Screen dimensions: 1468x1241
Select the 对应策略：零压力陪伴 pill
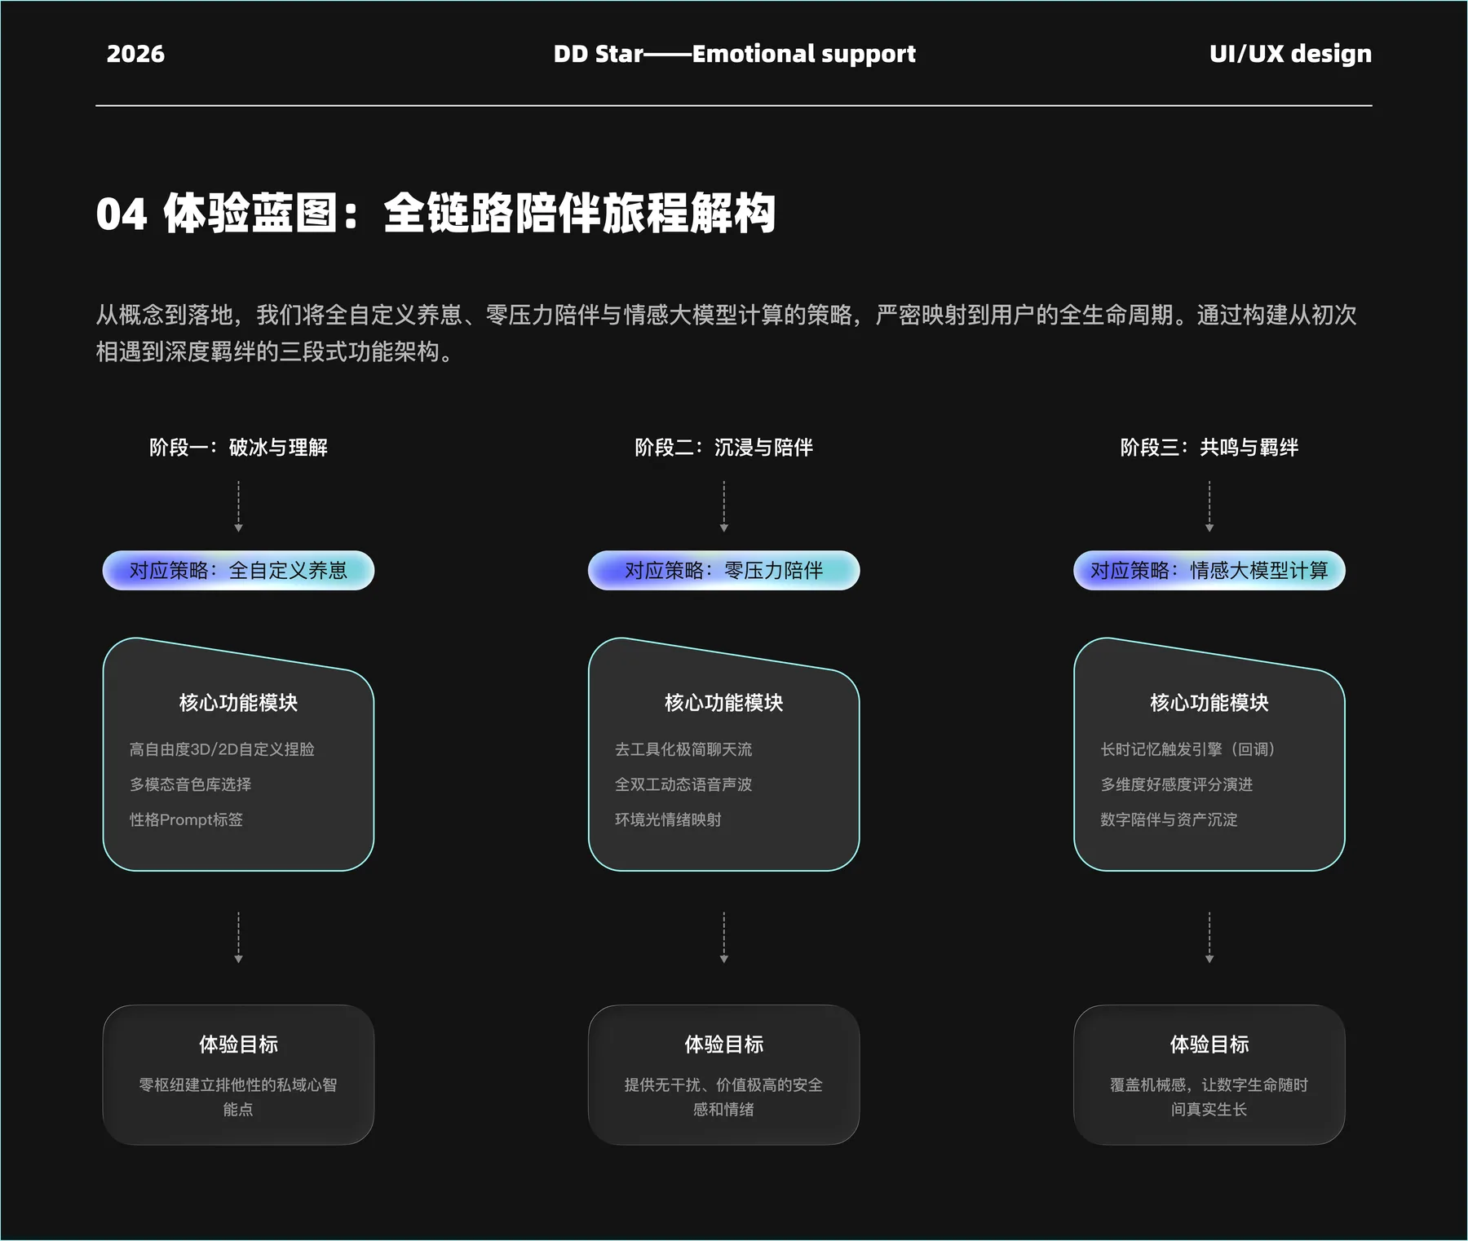coord(723,570)
